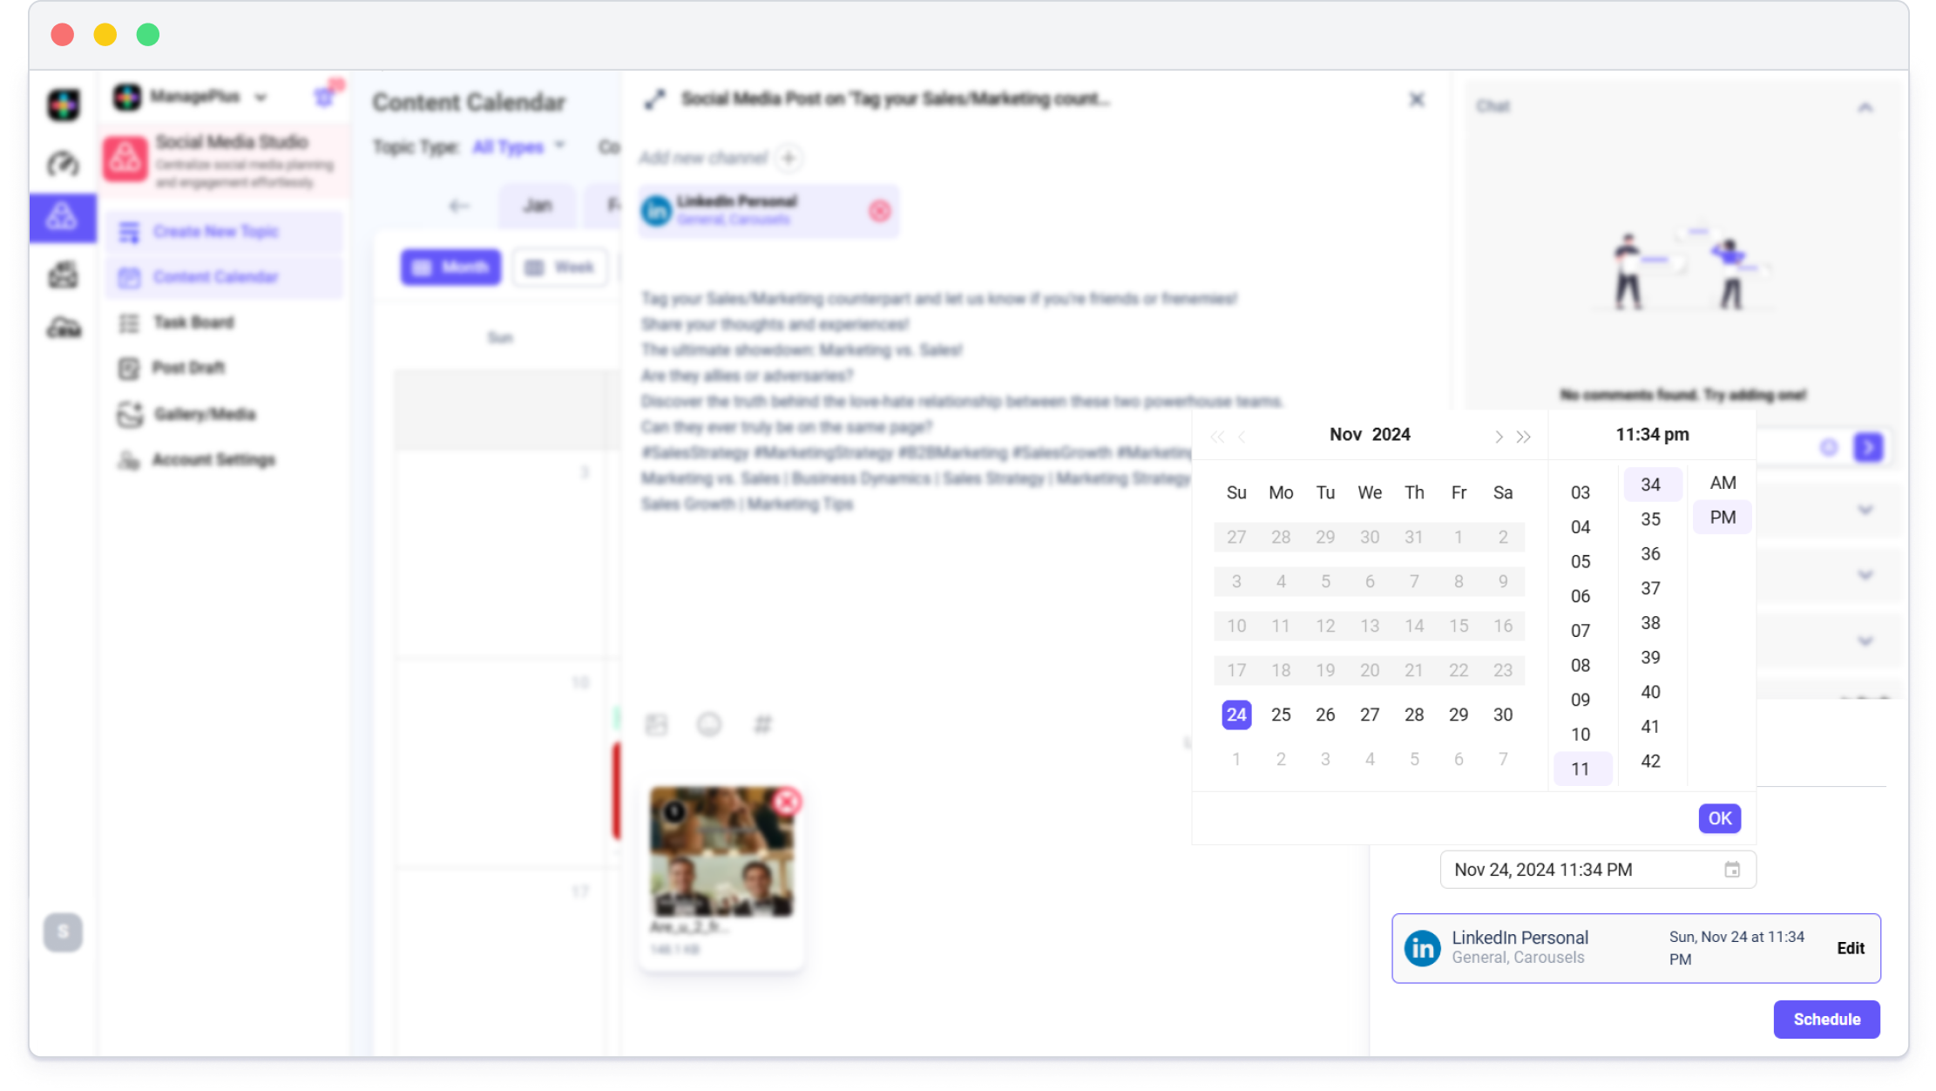Collapse the Chat panel chevron
Image resolution: width=1936 pixels, height=1091 pixels.
point(1865,107)
